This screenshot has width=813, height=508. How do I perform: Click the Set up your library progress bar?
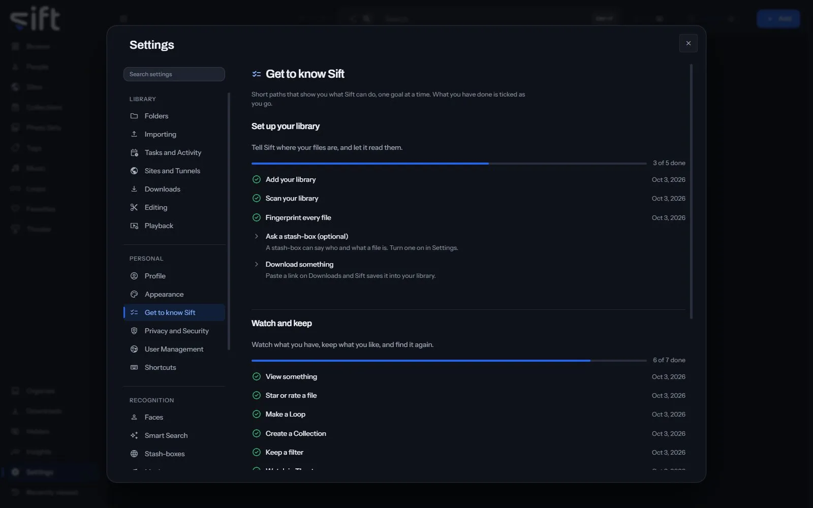pyautogui.click(x=449, y=164)
